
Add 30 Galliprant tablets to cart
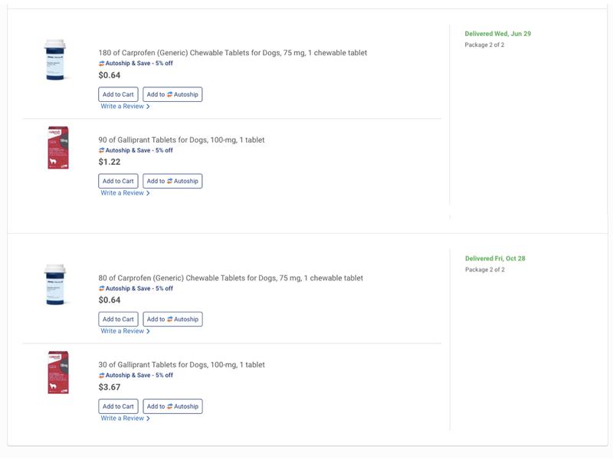[x=118, y=406]
